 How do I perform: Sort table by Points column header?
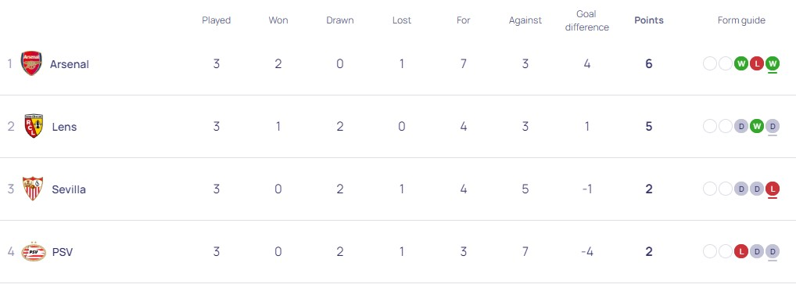click(x=649, y=20)
